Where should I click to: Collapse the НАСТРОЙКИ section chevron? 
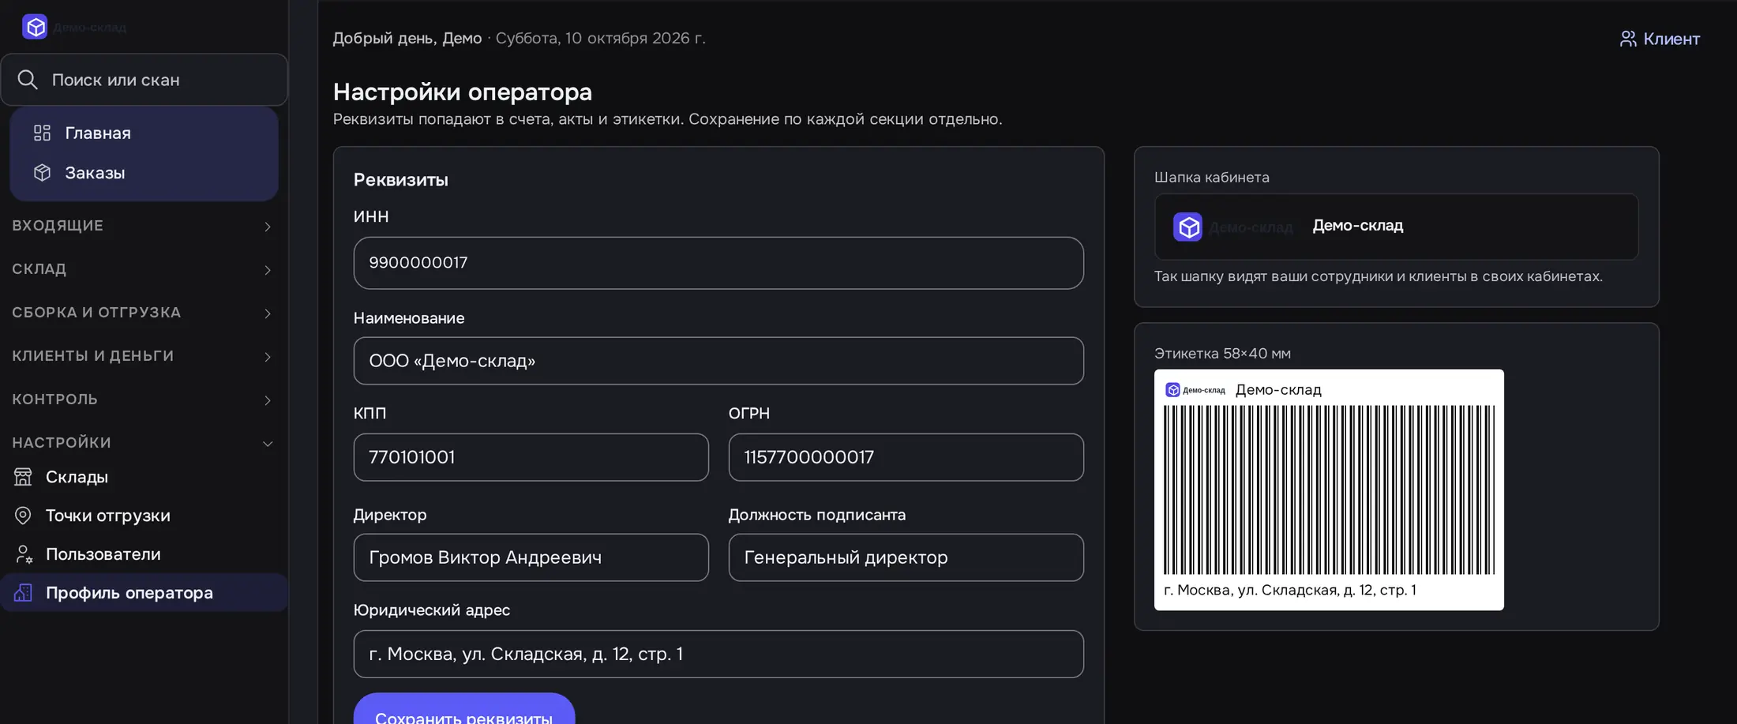point(268,444)
